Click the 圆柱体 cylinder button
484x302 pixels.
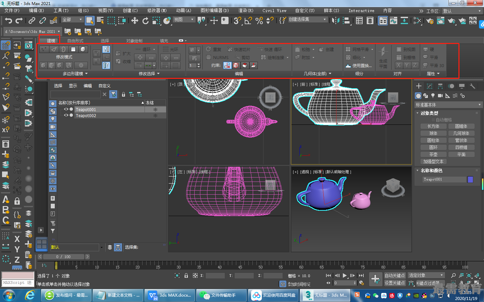[x=433, y=140]
